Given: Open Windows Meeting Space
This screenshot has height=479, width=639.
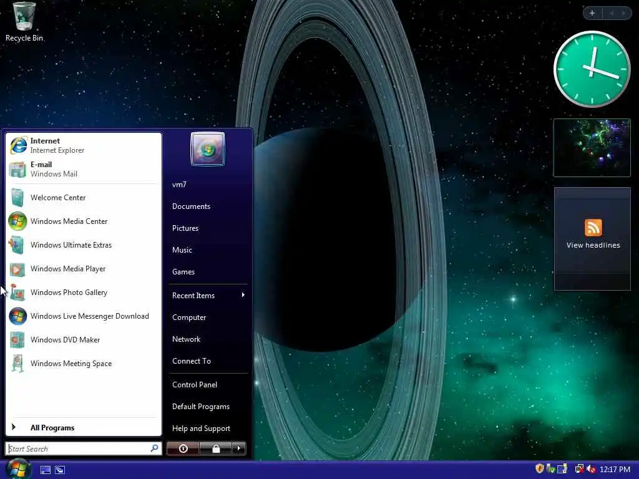Looking at the screenshot, I should (84, 364).
